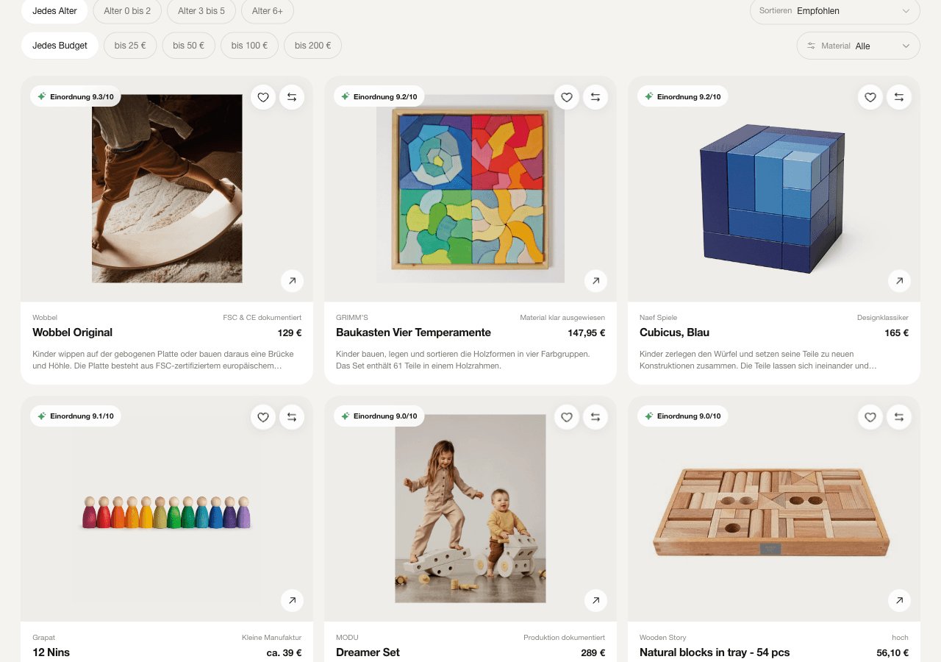Open the Wobbel Original product title
This screenshot has width=941, height=662.
coord(73,332)
